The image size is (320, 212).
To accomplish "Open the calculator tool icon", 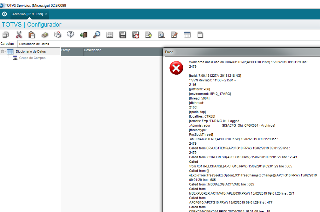I will (44, 35).
